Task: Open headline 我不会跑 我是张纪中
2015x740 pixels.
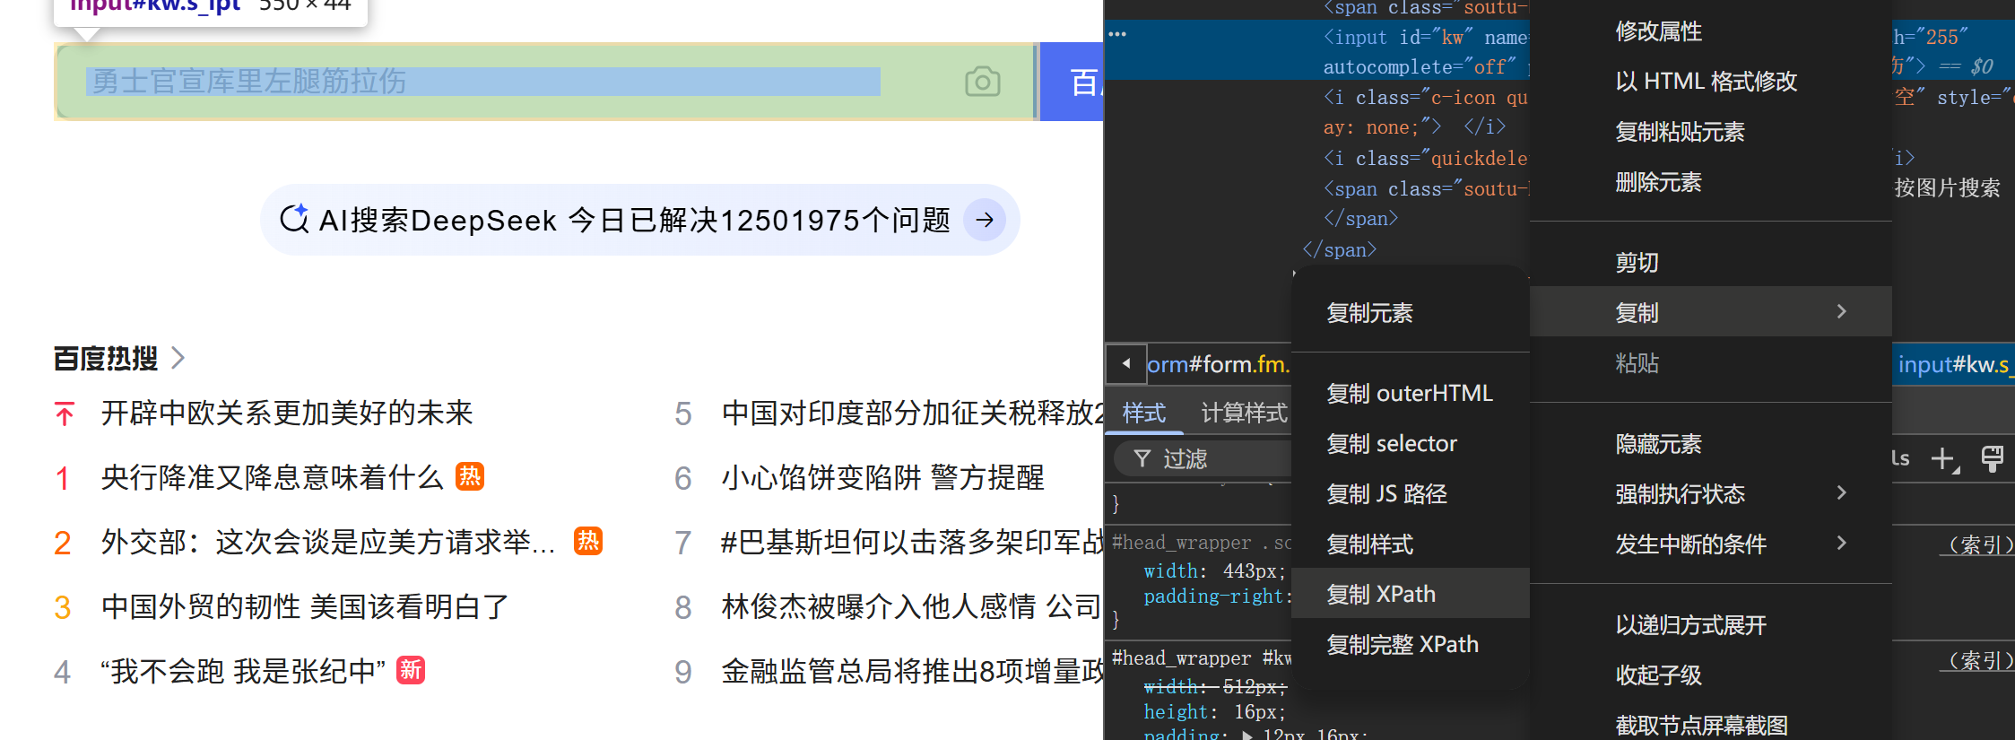Action: [244, 671]
